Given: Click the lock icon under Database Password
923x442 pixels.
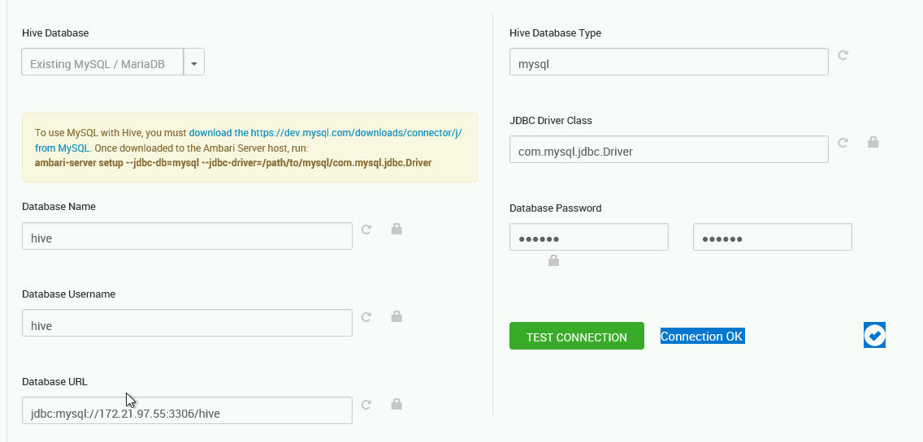Looking at the screenshot, I should click(553, 260).
